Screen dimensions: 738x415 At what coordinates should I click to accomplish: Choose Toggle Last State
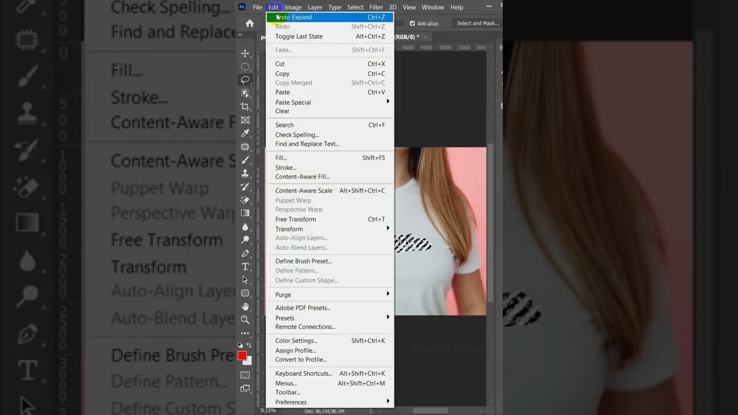click(x=330, y=36)
